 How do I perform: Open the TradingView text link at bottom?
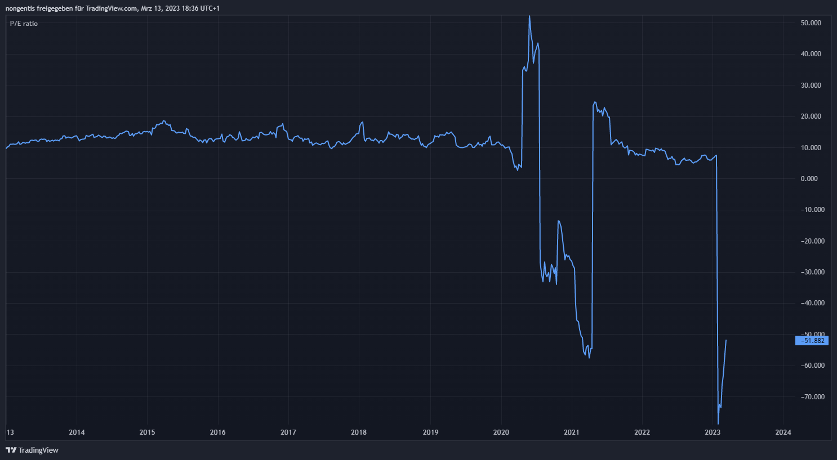[38, 450]
